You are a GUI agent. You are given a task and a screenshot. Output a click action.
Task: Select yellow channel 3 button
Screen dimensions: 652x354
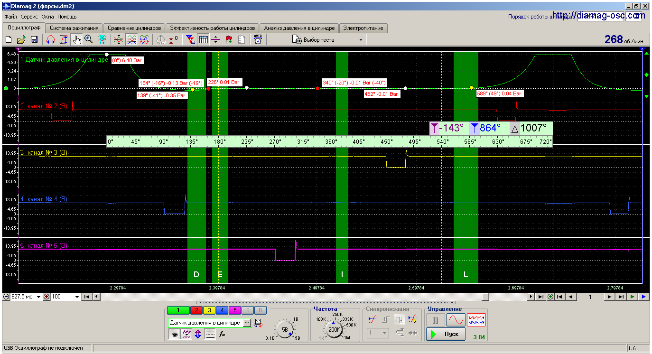(x=209, y=310)
